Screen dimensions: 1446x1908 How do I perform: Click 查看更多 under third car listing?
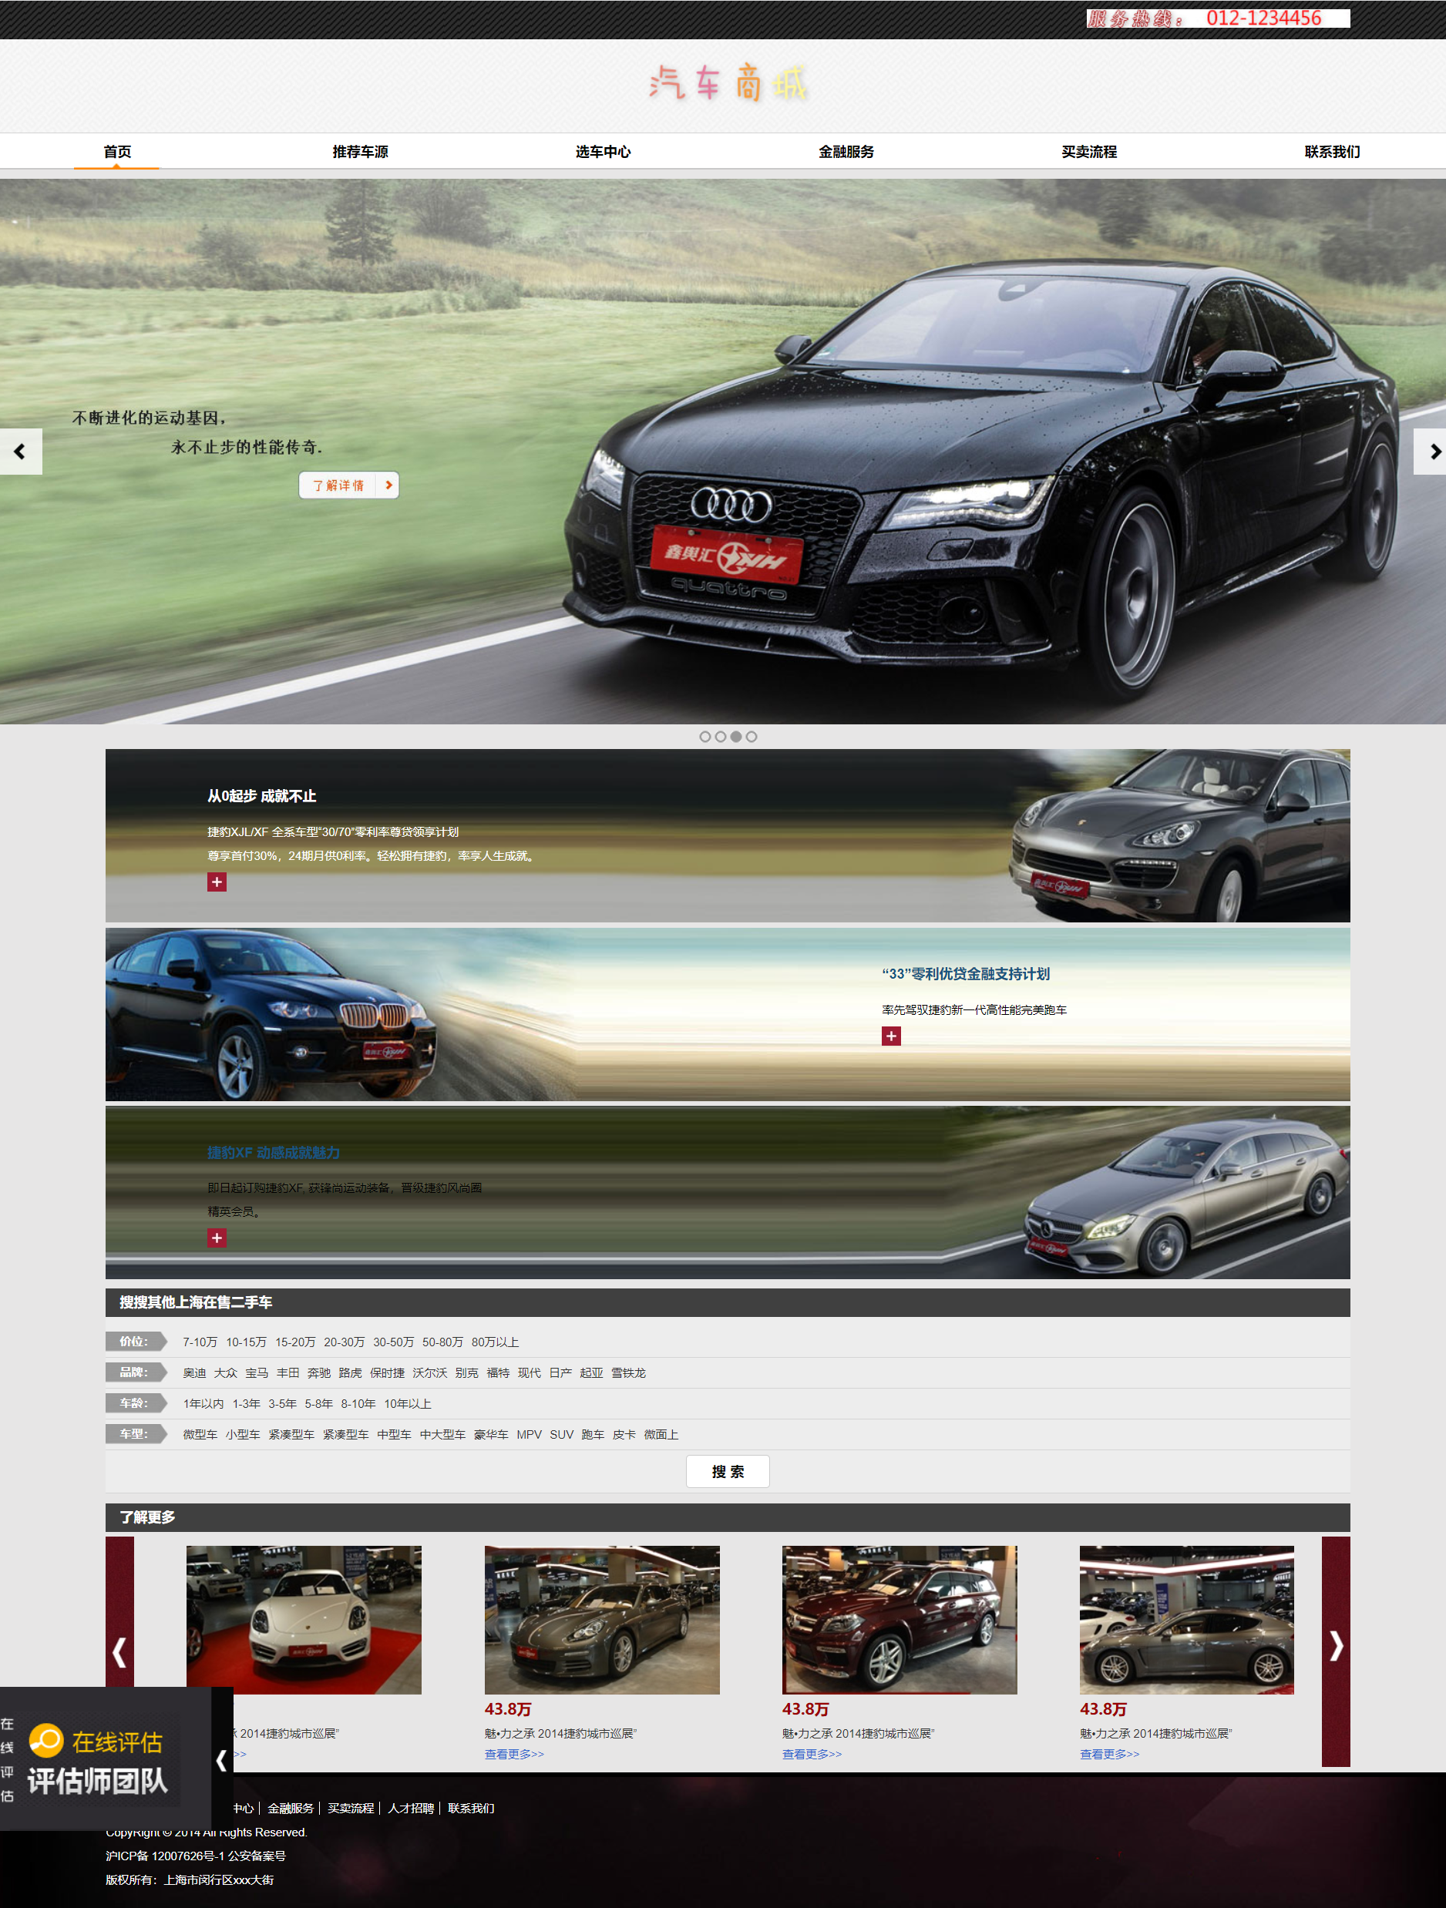[x=812, y=1755]
